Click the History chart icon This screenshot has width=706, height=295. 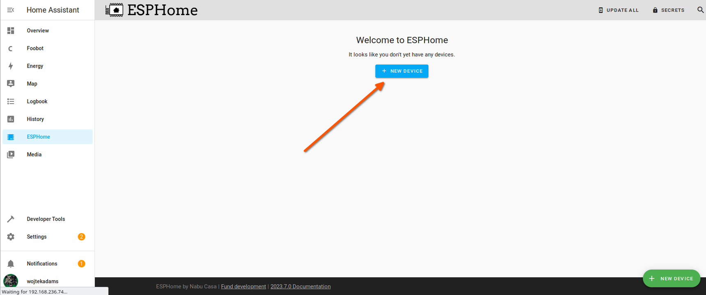pyautogui.click(x=11, y=119)
